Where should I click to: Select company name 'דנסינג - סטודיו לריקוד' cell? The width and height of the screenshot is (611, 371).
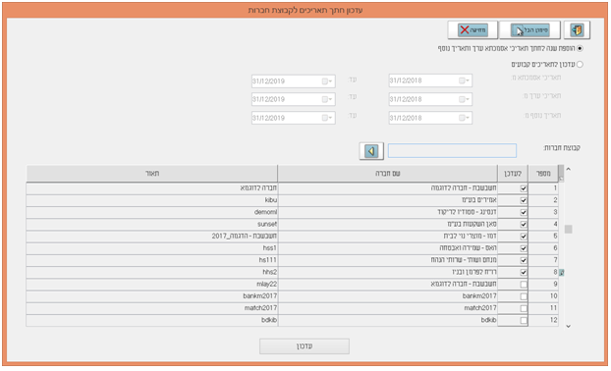coord(388,212)
